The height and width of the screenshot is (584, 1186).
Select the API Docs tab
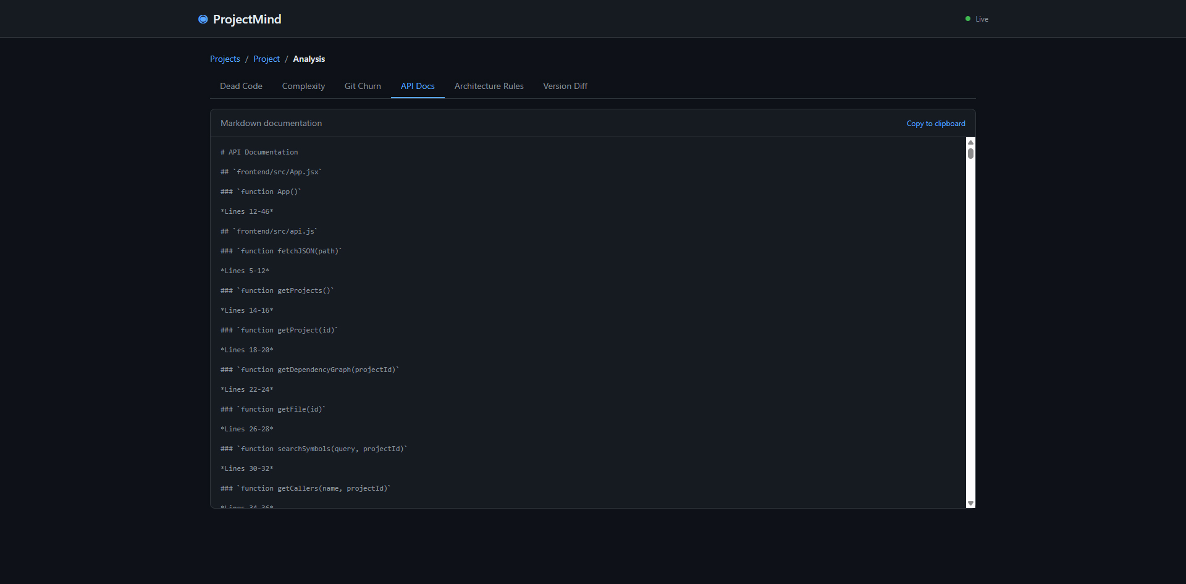418,86
